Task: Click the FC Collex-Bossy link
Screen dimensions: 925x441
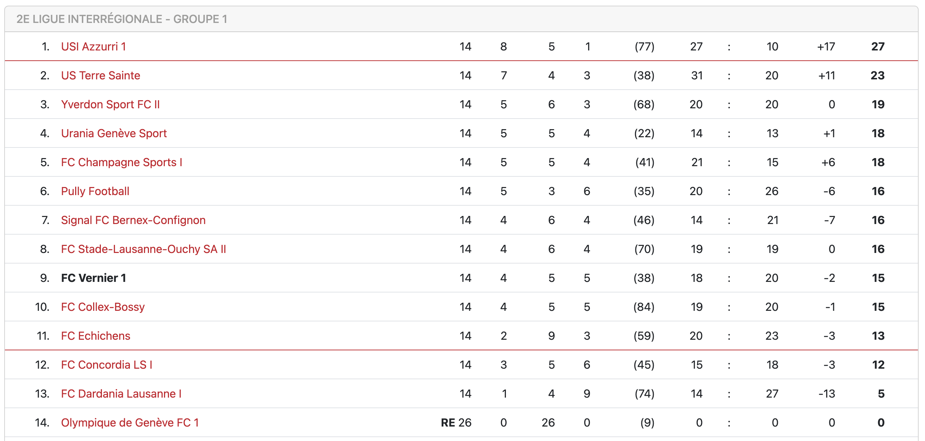Action: point(103,307)
